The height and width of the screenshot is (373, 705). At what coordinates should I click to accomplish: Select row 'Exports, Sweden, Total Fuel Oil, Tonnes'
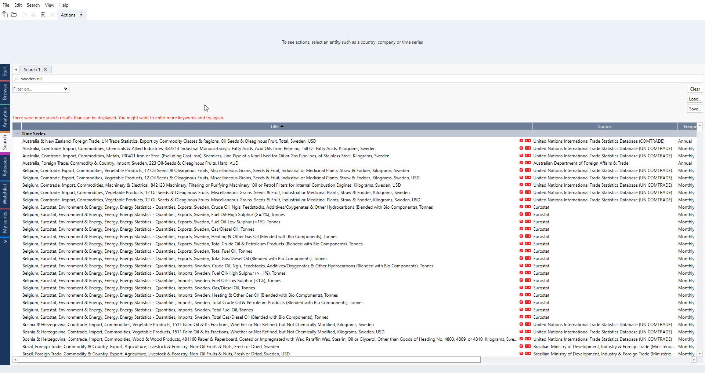[354, 251]
